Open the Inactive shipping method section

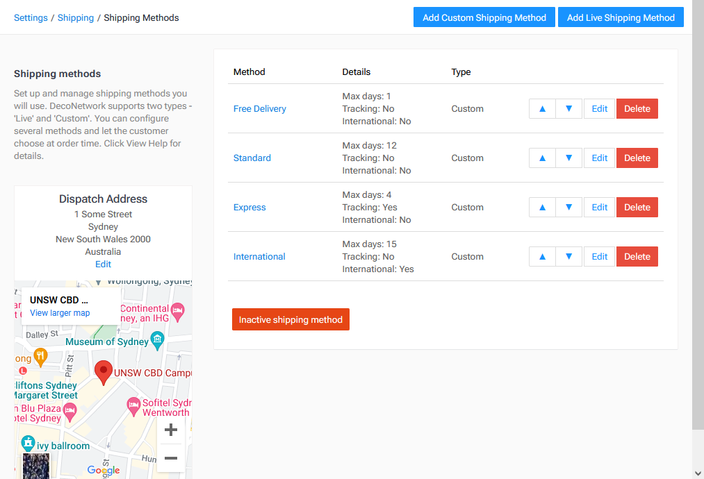(290, 319)
